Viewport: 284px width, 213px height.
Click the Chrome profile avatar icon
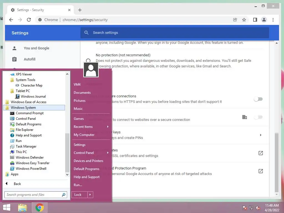[x=264, y=20]
